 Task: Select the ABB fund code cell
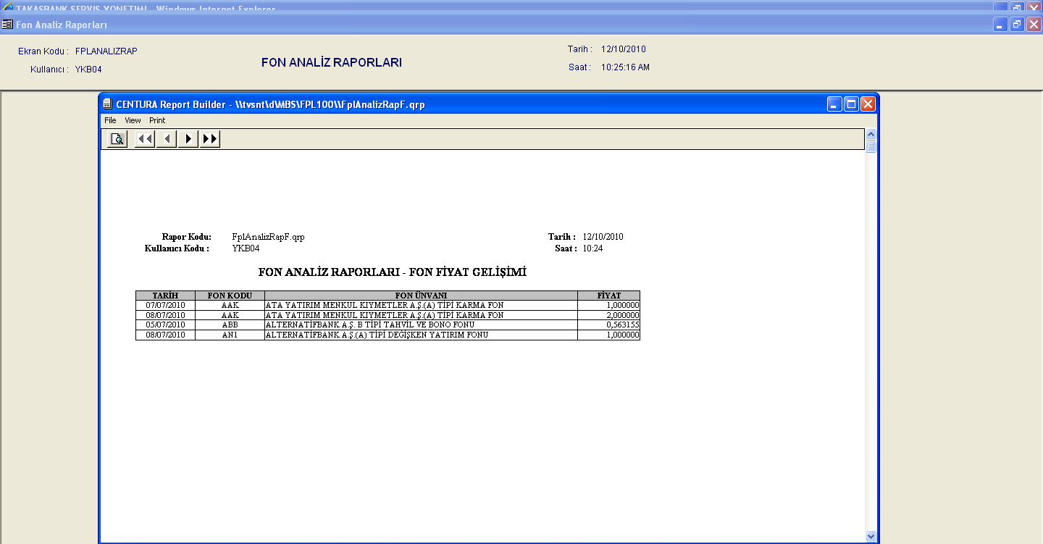pos(230,325)
